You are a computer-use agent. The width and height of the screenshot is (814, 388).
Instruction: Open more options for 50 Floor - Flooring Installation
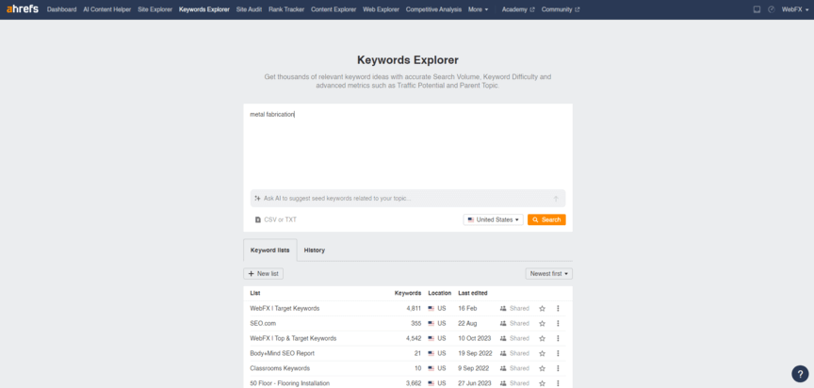pyautogui.click(x=558, y=383)
